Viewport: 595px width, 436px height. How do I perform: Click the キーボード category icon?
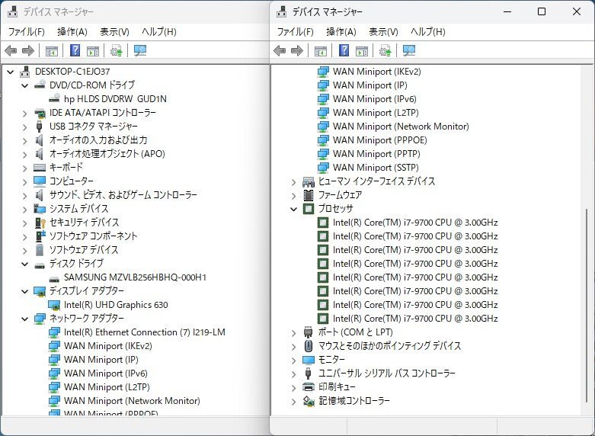(40, 168)
